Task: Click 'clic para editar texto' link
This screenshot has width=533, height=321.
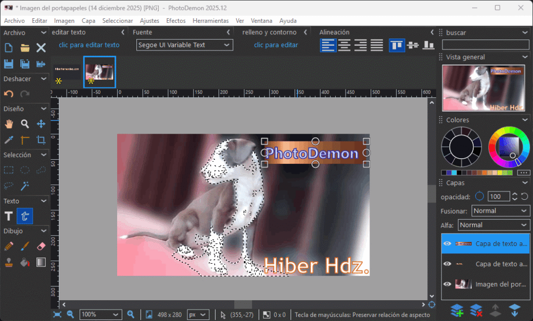Action: point(89,45)
